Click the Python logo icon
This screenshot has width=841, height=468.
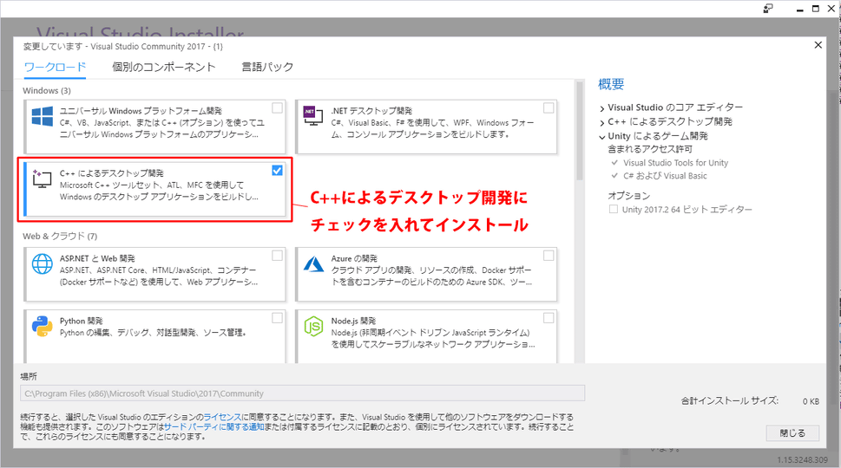point(43,326)
